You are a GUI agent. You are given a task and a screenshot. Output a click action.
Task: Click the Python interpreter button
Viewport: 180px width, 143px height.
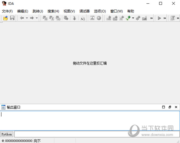coord(7,134)
